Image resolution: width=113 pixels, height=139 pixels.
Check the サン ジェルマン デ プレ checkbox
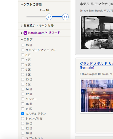pyautogui.click(x=22, y=50)
